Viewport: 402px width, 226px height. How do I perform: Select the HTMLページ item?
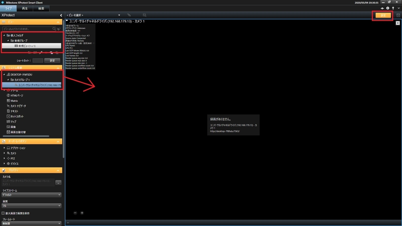(15, 96)
